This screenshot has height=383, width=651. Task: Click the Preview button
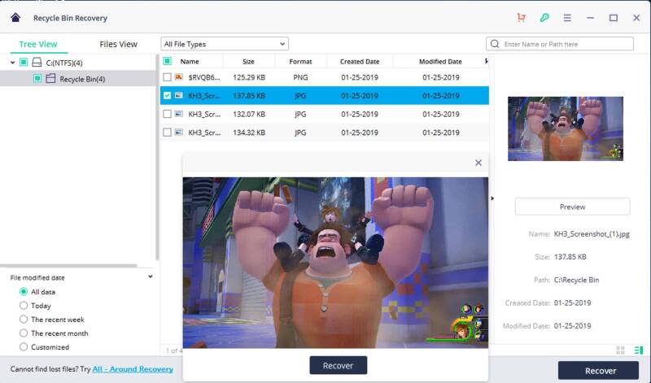(572, 207)
